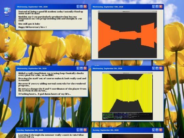Screen dimensions: 184x138
Task: Click the "Happy Kirkaversary btw" line
Action: coord(32,27)
